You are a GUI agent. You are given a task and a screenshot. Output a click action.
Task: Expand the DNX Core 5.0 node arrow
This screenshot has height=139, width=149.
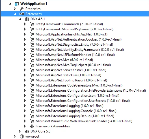(x=20, y=131)
